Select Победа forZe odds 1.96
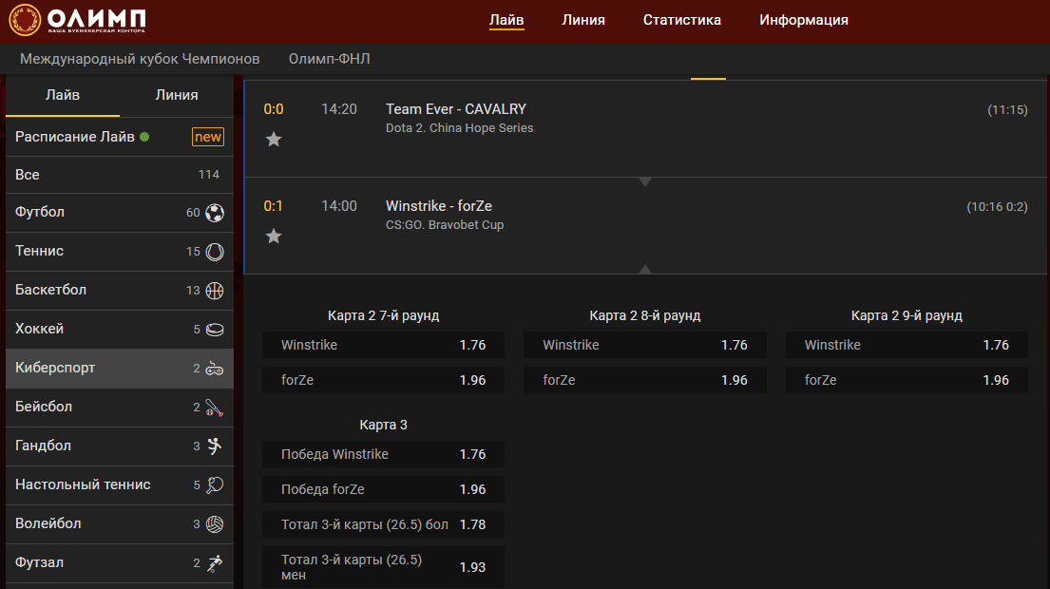Image resolution: width=1050 pixels, height=589 pixels. point(383,489)
